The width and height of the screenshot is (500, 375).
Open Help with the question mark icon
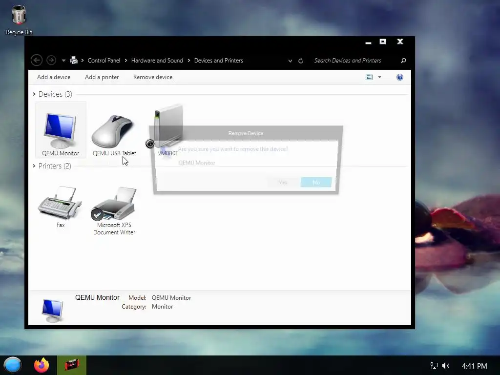399,77
